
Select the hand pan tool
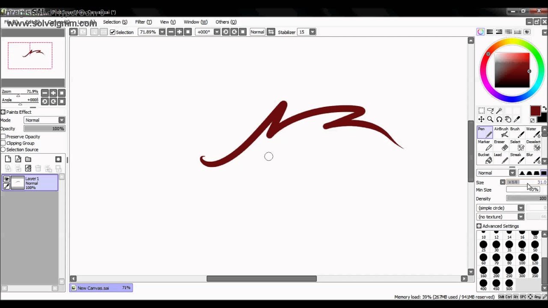(508, 119)
